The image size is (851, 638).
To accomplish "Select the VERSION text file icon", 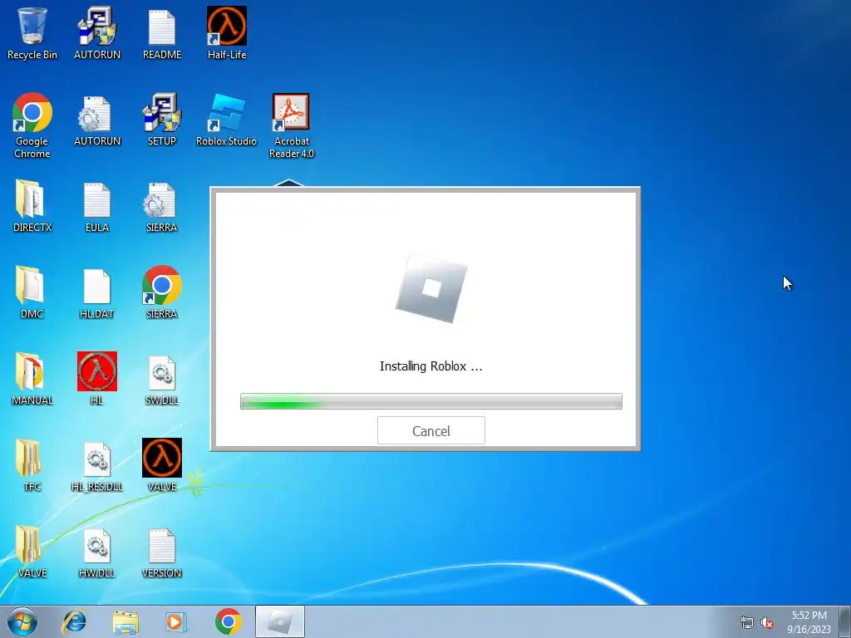I will [x=162, y=552].
